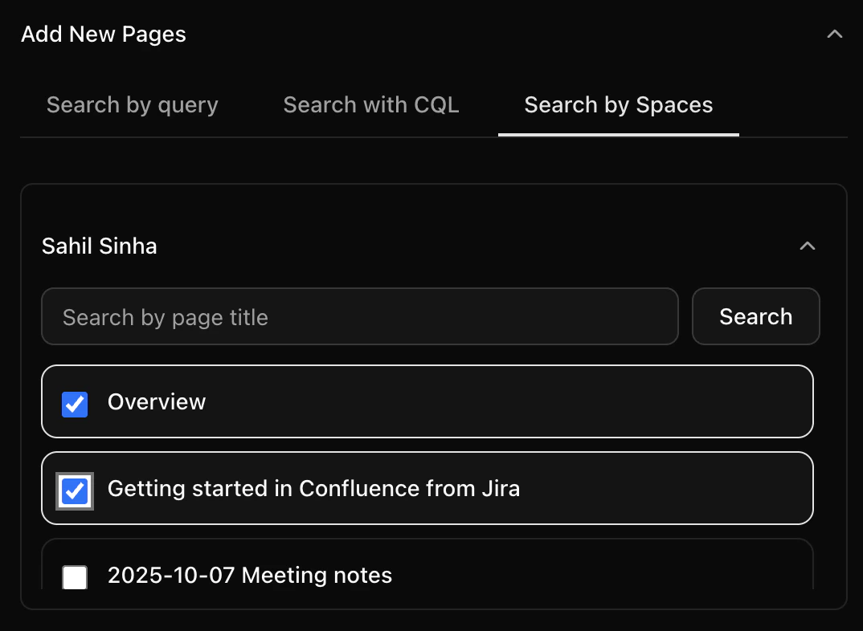Viewport: 863px width, 631px height.
Task: Click the Getting started in Confluence title text
Action: click(x=314, y=488)
